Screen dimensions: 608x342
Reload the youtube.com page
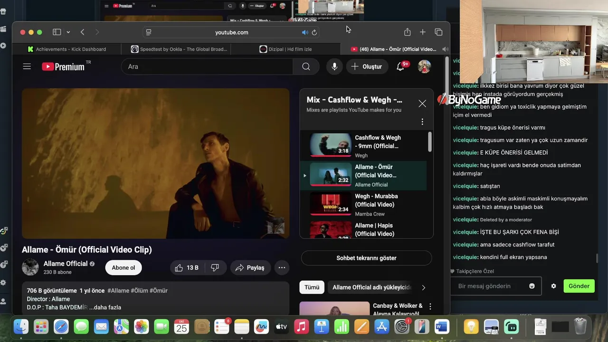pyautogui.click(x=314, y=32)
